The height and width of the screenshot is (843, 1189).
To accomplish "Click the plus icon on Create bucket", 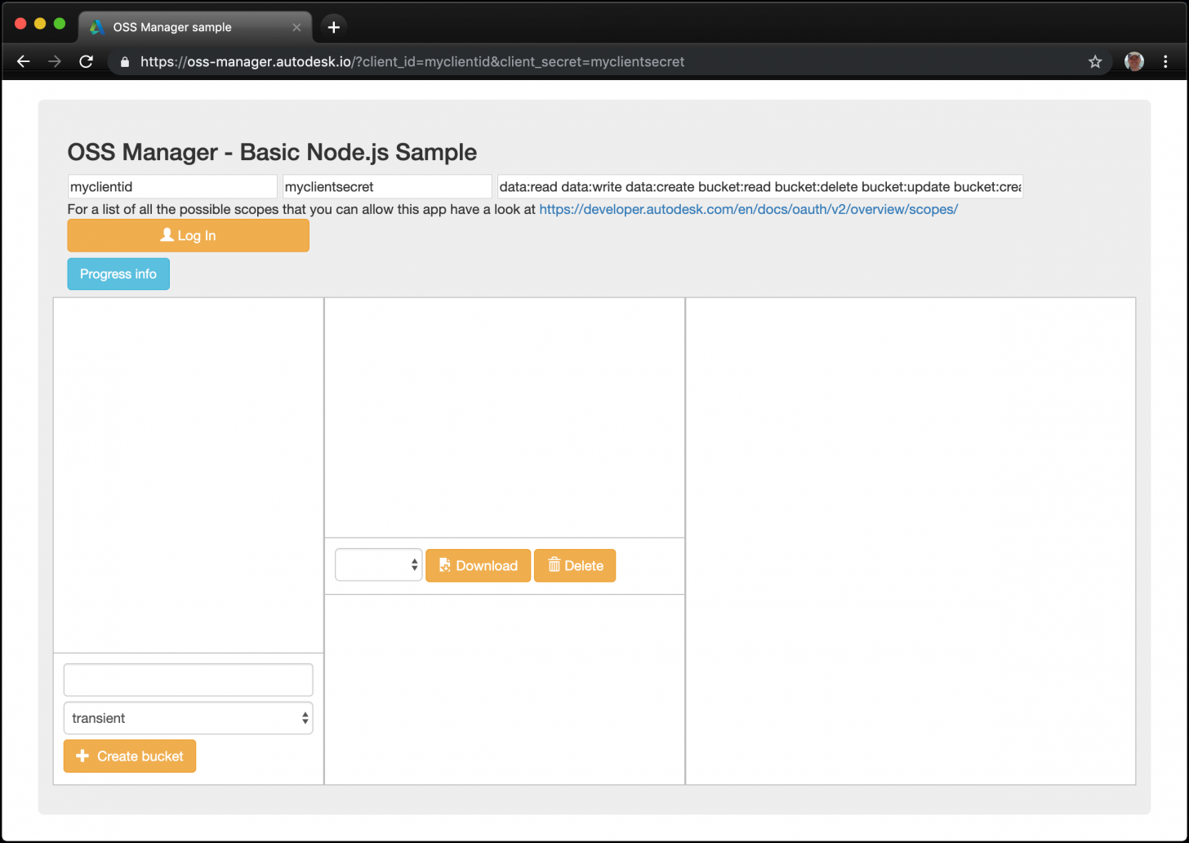I will (82, 756).
